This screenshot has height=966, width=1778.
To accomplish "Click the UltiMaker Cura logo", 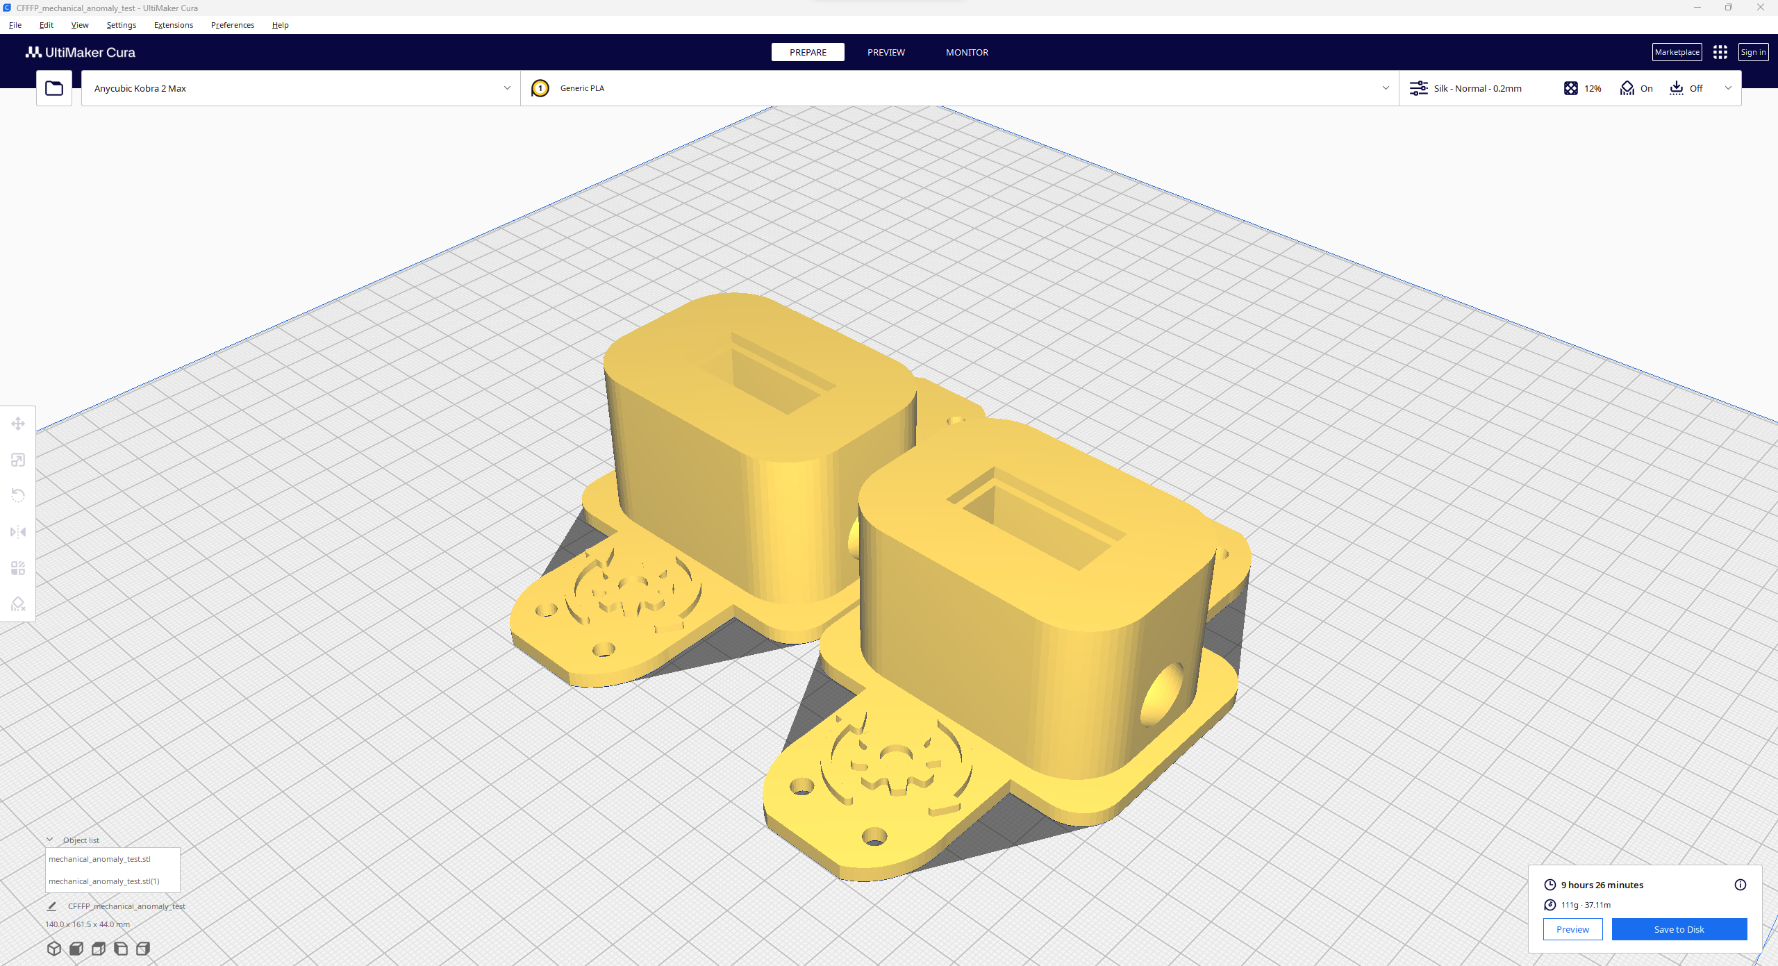I will [x=81, y=52].
